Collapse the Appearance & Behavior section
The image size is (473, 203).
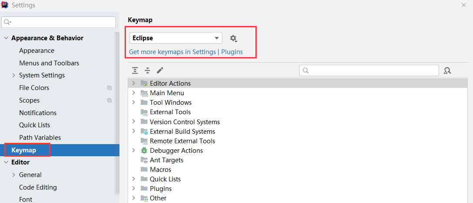(x=6, y=38)
